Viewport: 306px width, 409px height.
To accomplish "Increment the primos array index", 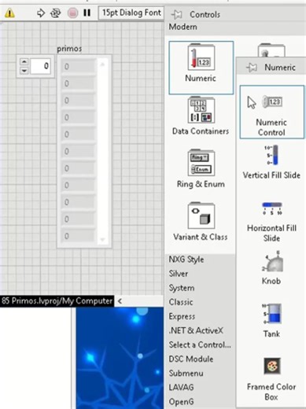I will click(x=24, y=62).
